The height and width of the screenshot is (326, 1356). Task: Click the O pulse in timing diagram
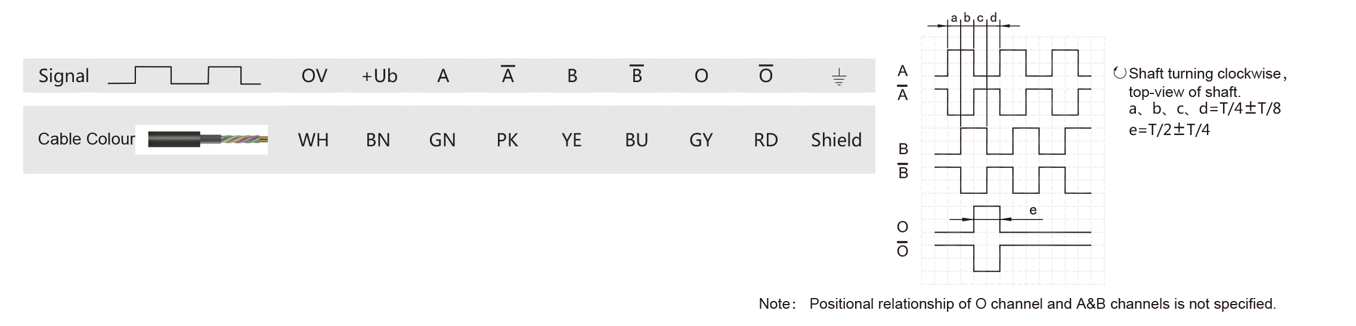(x=987, y=219)
